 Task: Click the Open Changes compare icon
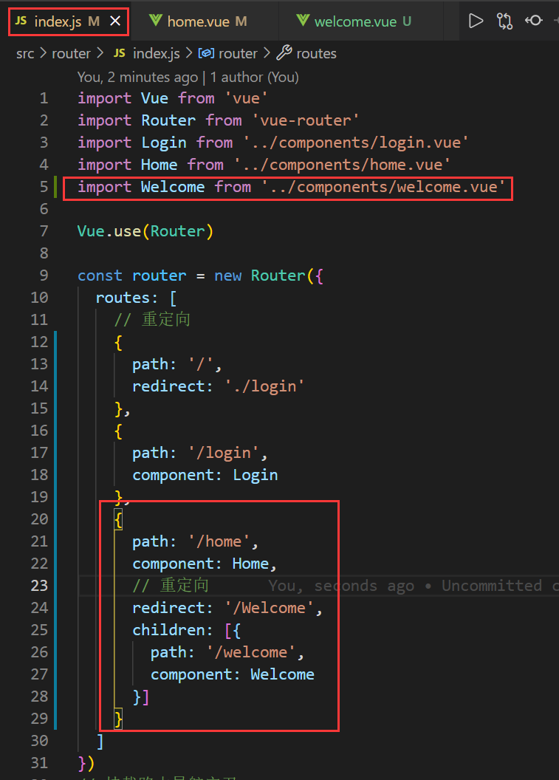point(505,21)
